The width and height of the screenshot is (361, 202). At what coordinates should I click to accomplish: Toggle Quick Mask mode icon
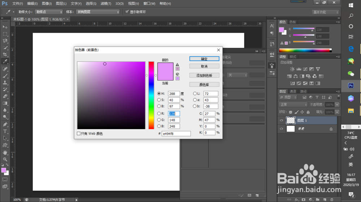pos(5,179)
